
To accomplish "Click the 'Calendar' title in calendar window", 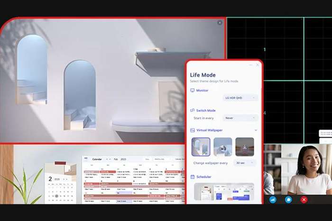I will pos(97,159).
